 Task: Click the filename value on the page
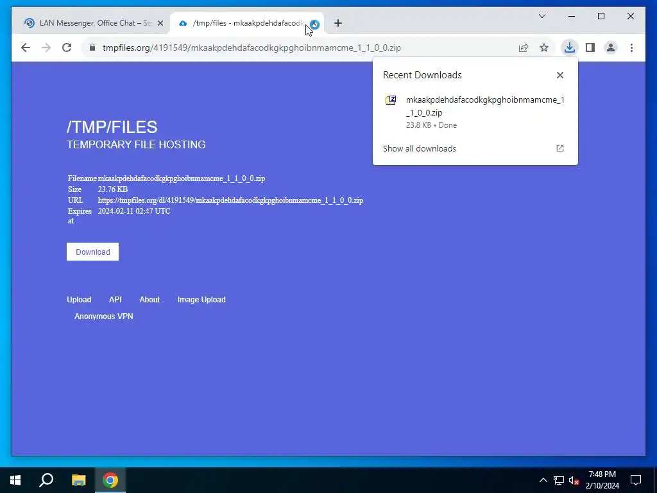point(182,178)
